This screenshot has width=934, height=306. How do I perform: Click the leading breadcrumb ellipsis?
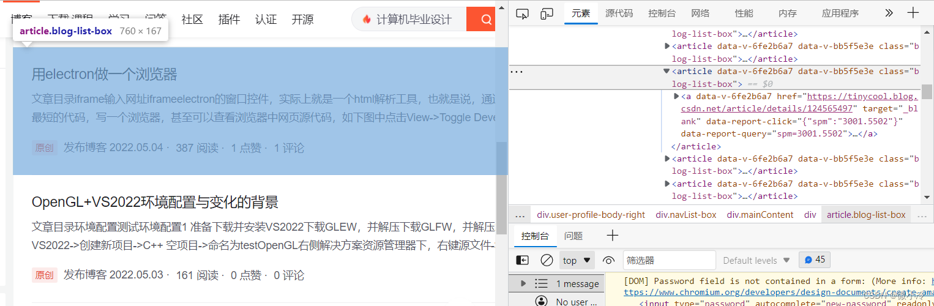(520, 215)
